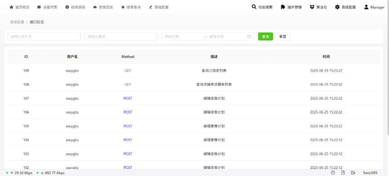Click 编辑录像计划 description in row 104
Viewport: 389px width, 176px height.
point(214,140)
